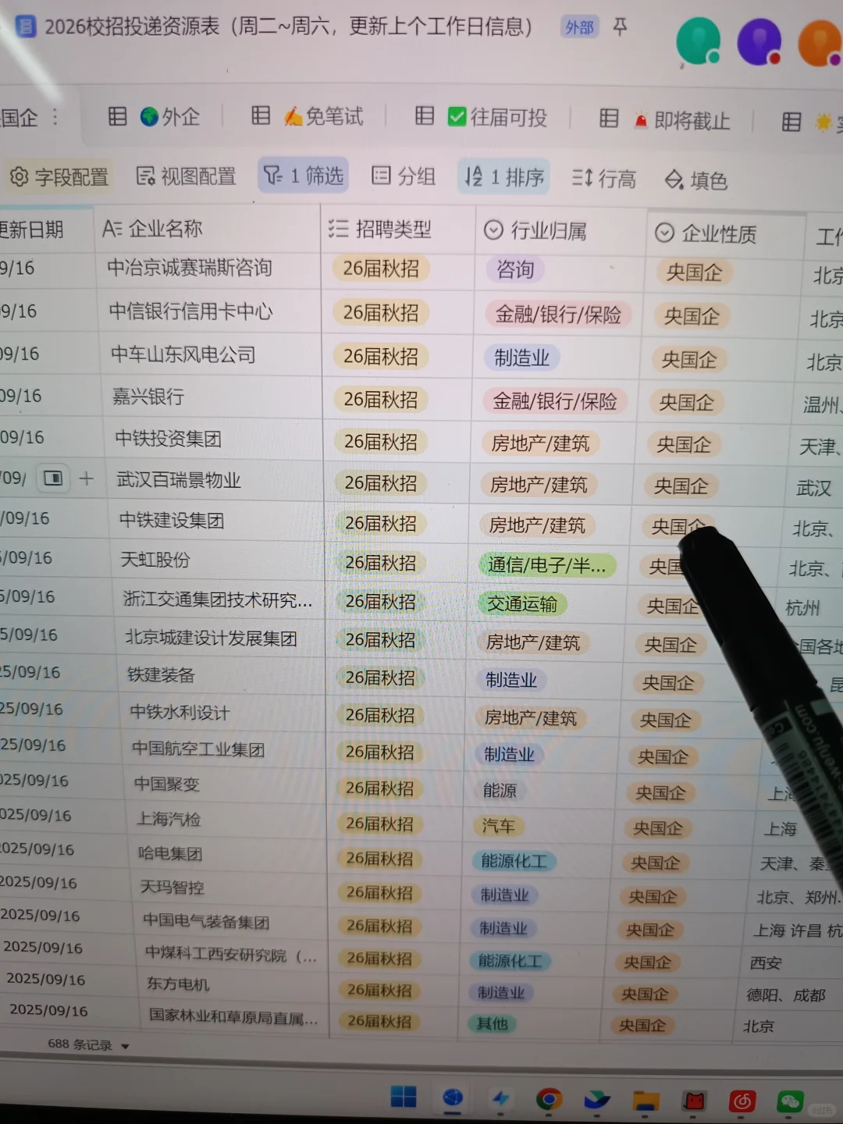Viewport: 843px width, 1124px height.
Task: Open 字段配置 field settings
Action: [x=59, y=177]
